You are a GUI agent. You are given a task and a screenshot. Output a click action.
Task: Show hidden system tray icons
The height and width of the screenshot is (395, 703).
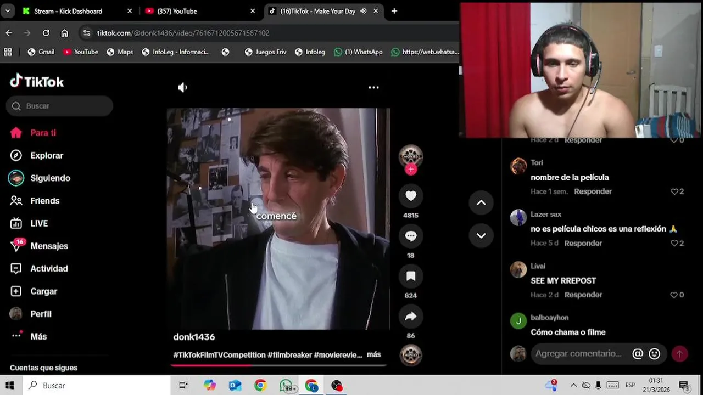(x=573, y=385)
